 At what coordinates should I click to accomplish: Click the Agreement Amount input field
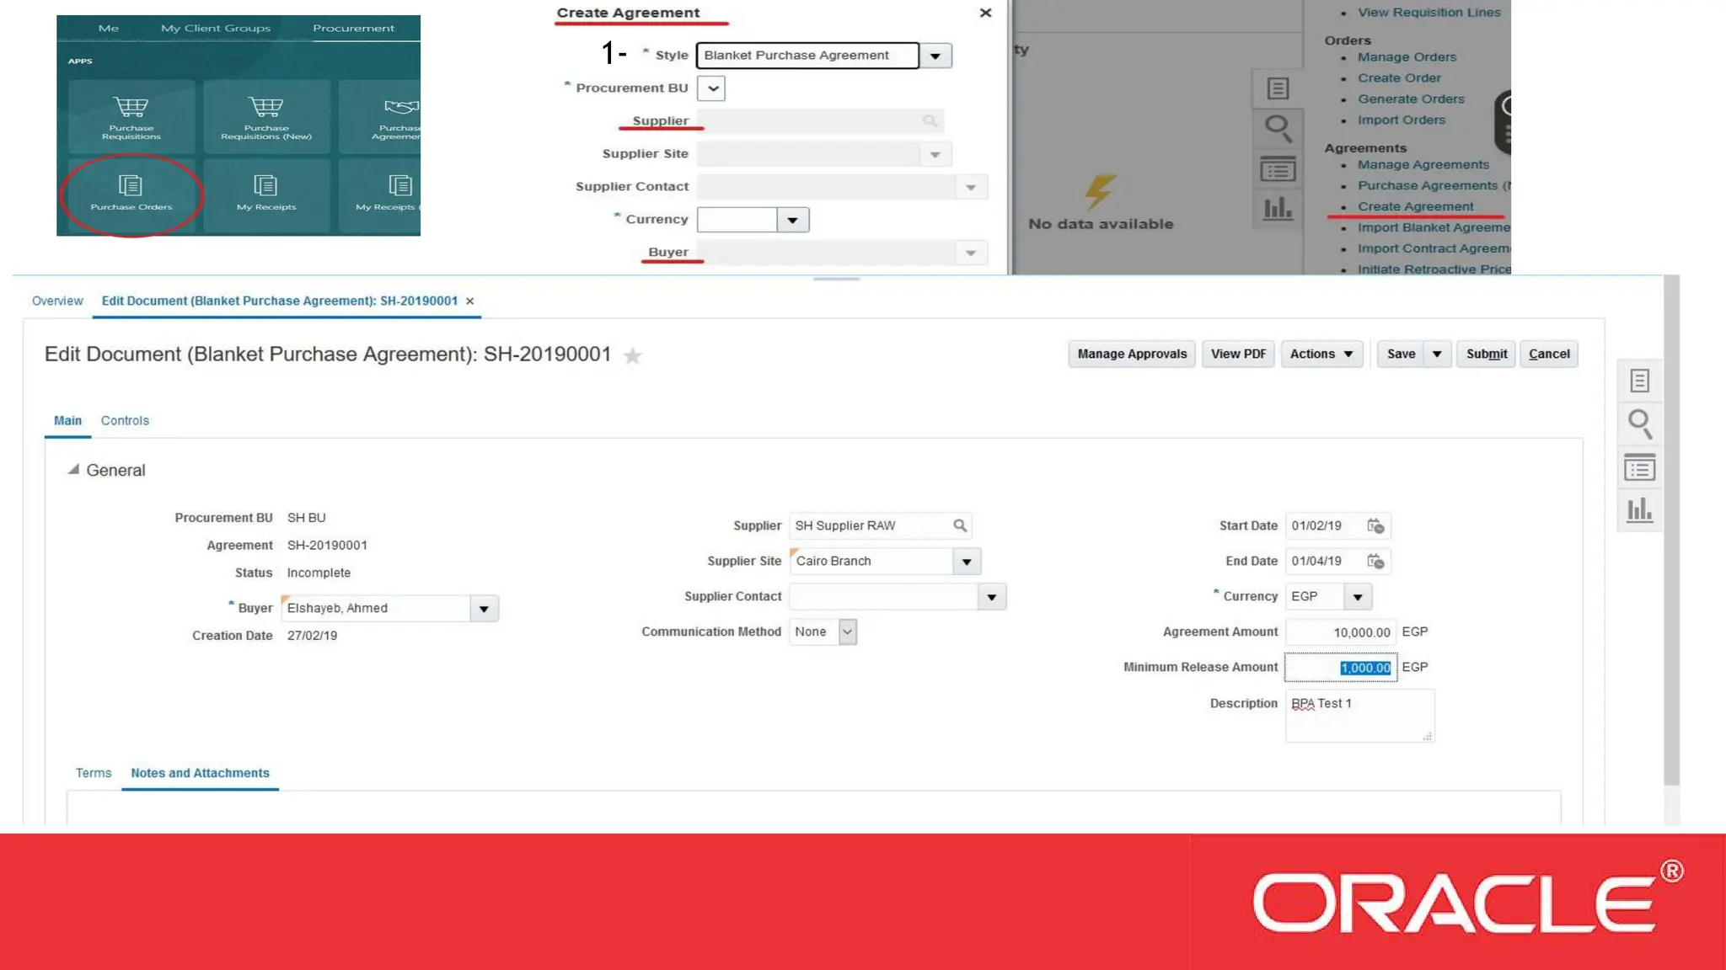[x=1340, y=632]
